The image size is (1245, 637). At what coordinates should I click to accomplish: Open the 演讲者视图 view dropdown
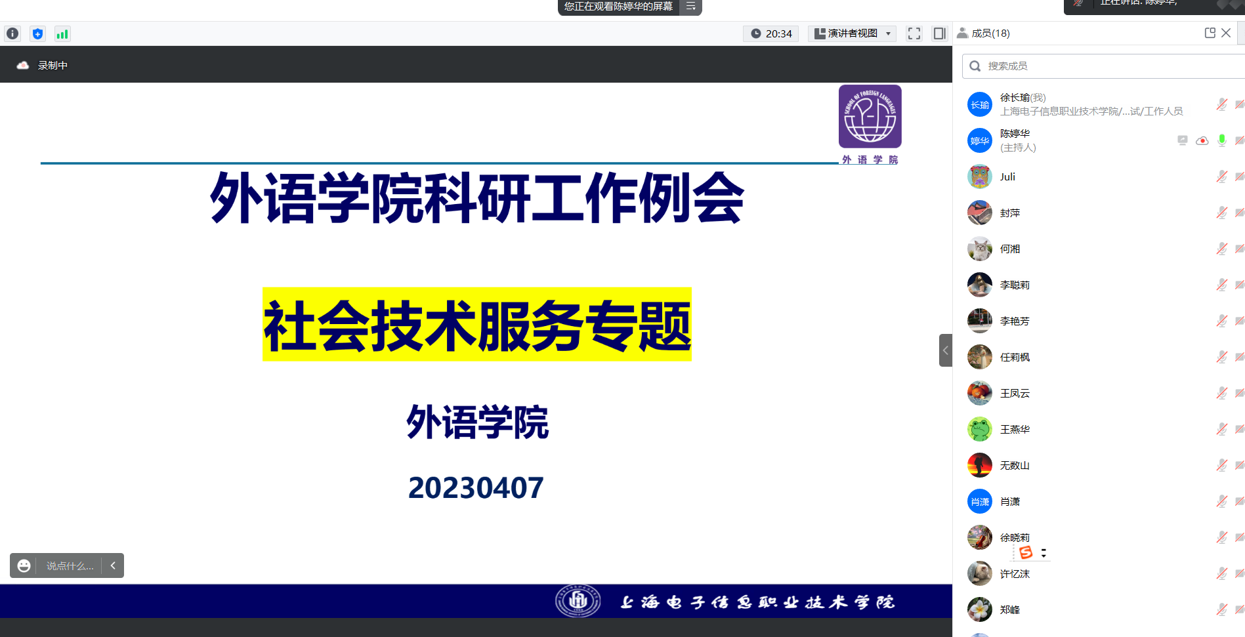[x=852, y=33]
